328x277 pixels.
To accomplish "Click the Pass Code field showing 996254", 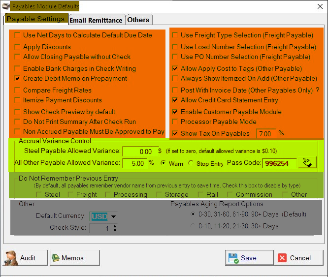I will (x=279, y=163).
